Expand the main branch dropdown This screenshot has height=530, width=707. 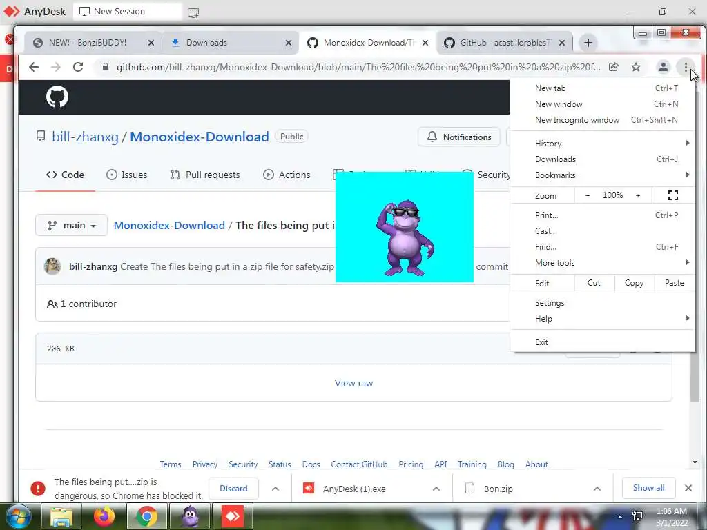pos(71,225)
